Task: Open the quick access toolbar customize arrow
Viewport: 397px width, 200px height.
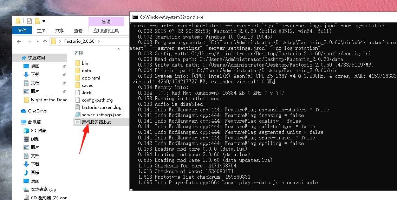Action: pos(44,21)
